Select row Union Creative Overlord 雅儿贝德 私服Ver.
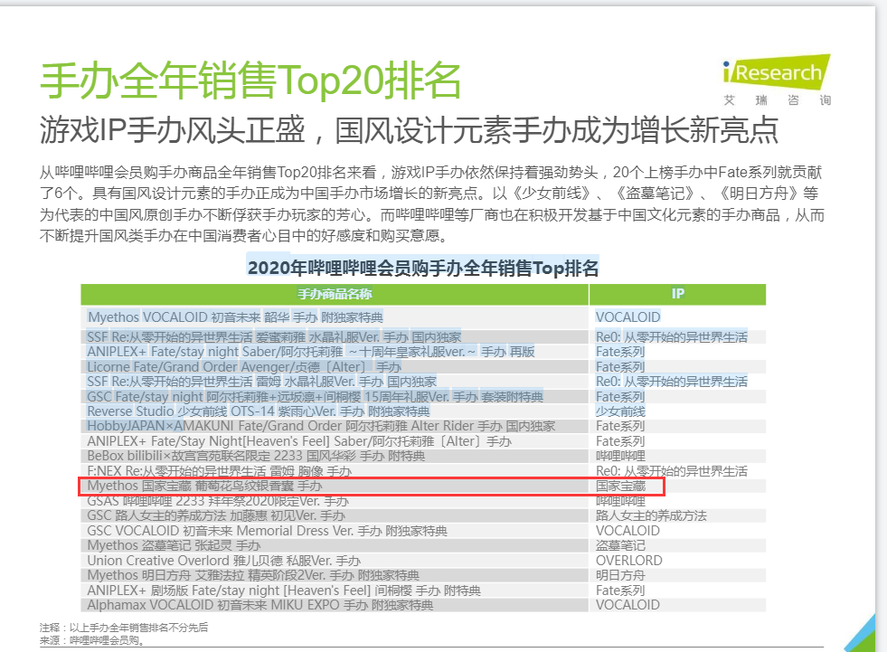The width and height of the screenshot is (887, 652). 423,561
